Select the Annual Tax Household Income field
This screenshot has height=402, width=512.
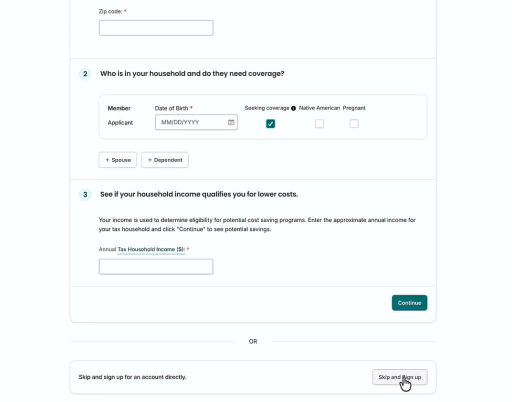click(156, 266)
